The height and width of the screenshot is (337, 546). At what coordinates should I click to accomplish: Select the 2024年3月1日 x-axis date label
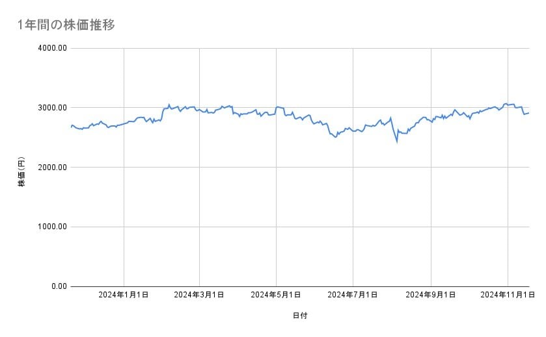point(200,295)
